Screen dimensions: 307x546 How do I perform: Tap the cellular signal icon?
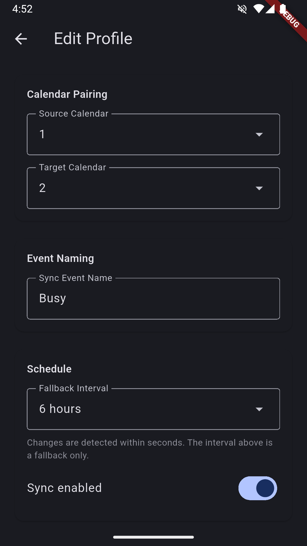click(270, 9)
